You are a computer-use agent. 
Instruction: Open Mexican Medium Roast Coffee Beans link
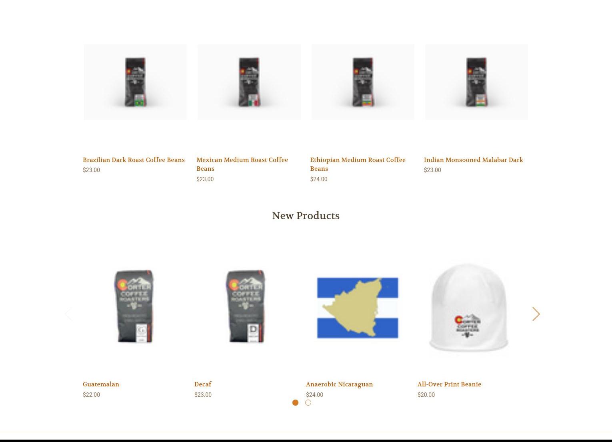click(242, 164)
